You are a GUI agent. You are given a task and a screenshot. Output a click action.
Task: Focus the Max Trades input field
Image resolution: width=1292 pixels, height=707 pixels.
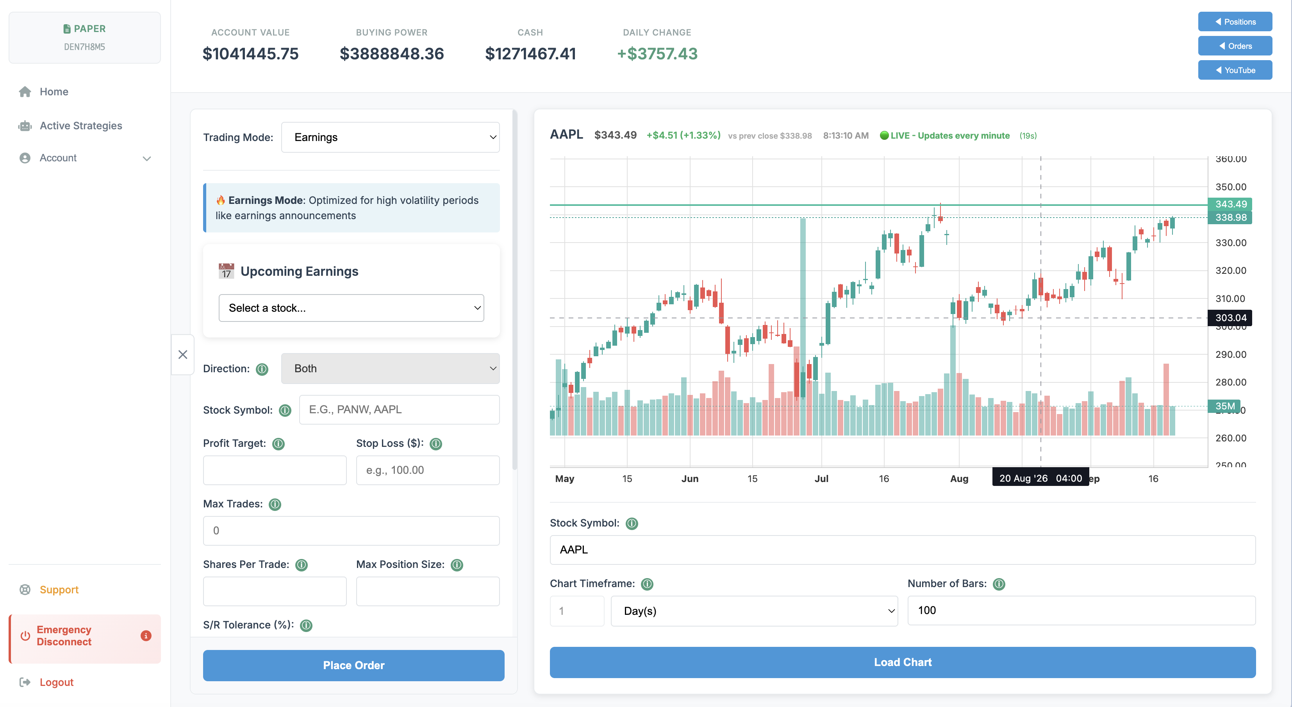pyautogui.click(x=351, y=531)
